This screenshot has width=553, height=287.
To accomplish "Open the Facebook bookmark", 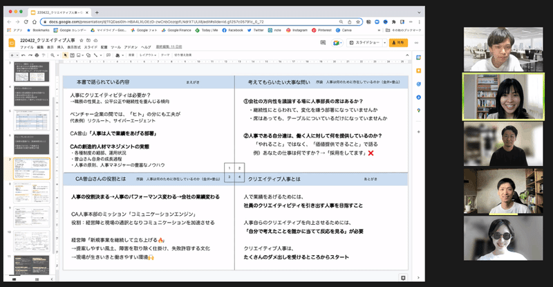I will [233, 30].
